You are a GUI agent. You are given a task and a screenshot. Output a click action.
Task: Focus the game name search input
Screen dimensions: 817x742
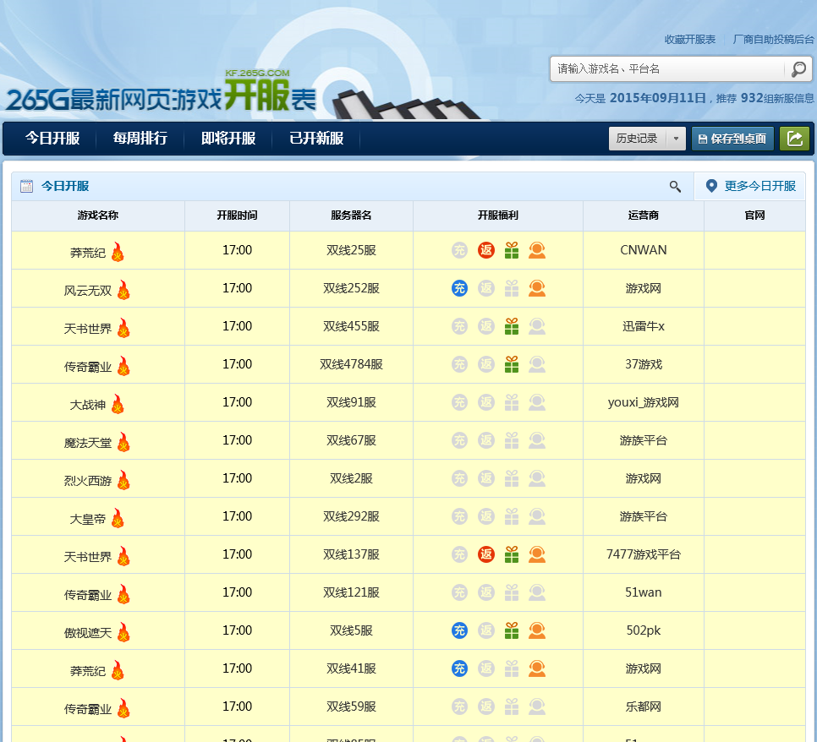[670, 69]
